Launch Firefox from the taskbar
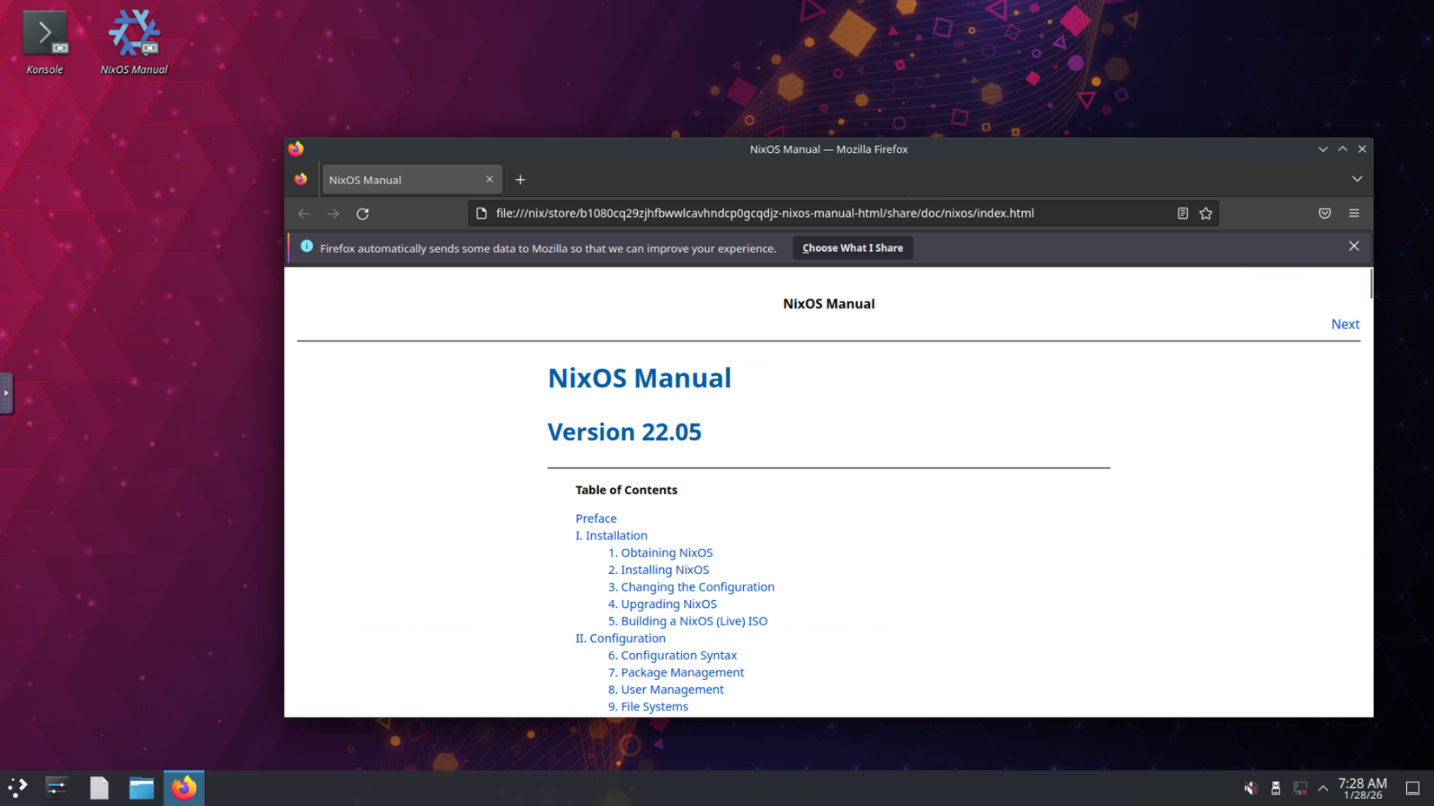The image size is (1434, 806). click(183, 788)
